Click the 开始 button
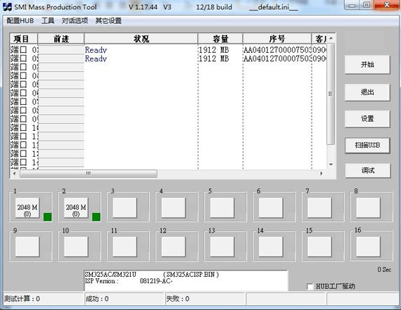 click(x=367, y=65)
